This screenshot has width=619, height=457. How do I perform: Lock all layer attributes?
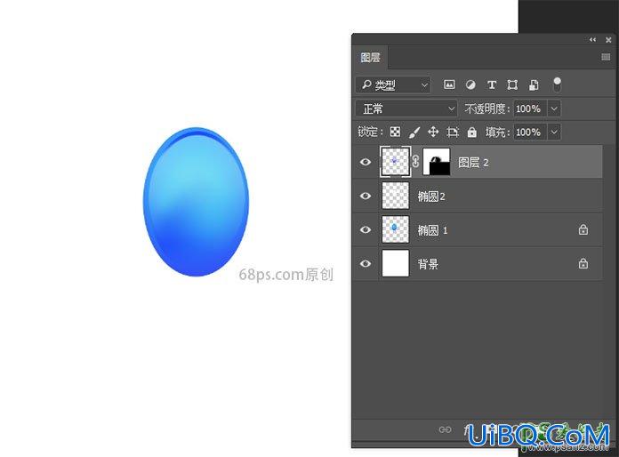pyautogui.click(x=471, y=132)
